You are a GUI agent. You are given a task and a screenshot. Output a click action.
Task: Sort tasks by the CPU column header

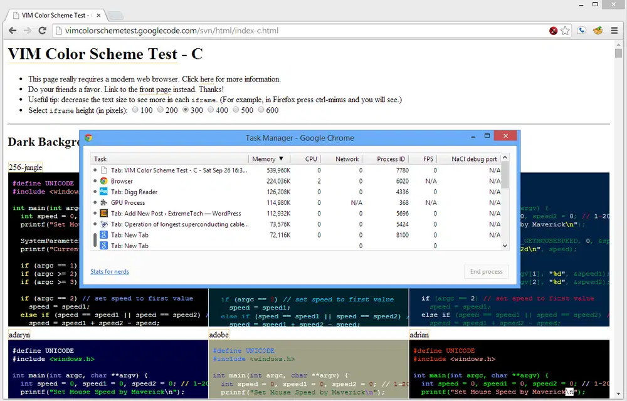point(311,159)
